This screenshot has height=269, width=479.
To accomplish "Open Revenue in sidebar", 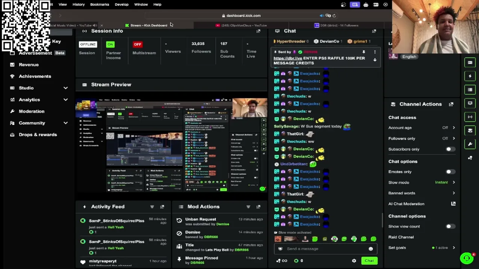I will (29, 65).
